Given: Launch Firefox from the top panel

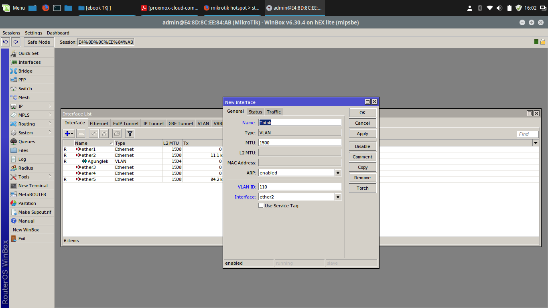Looking at the screenshot, I should [45, 8].
